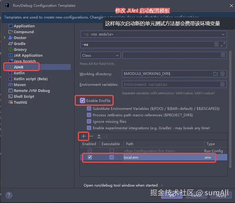The image size is (235, 203).
Task: Select the Gradle template
Action: pyautogui.click(x=20, y=44)
